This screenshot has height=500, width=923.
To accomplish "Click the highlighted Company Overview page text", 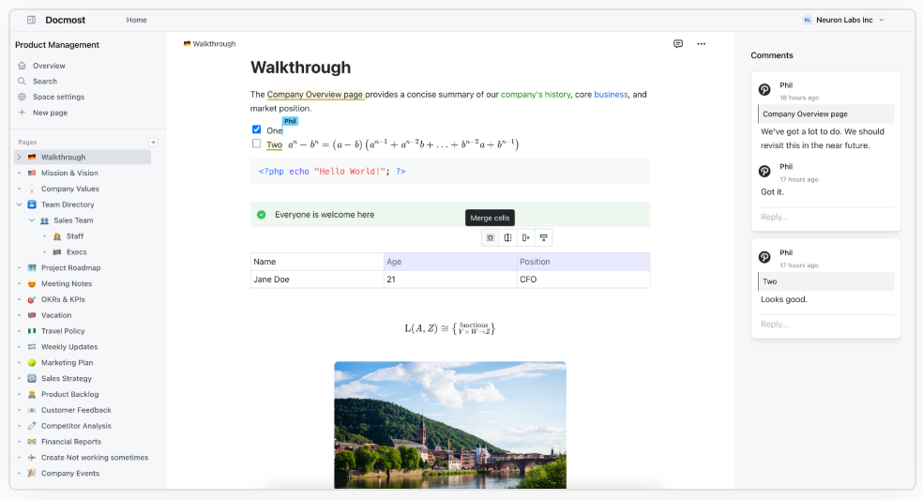I will (315, 94).
